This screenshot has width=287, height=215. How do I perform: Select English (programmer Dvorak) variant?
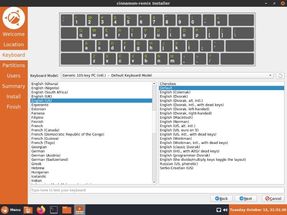221,155
